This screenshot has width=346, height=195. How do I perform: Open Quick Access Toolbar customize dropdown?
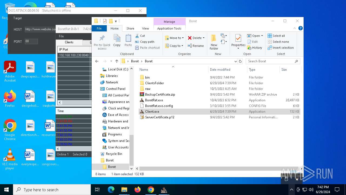pos(116,21)
